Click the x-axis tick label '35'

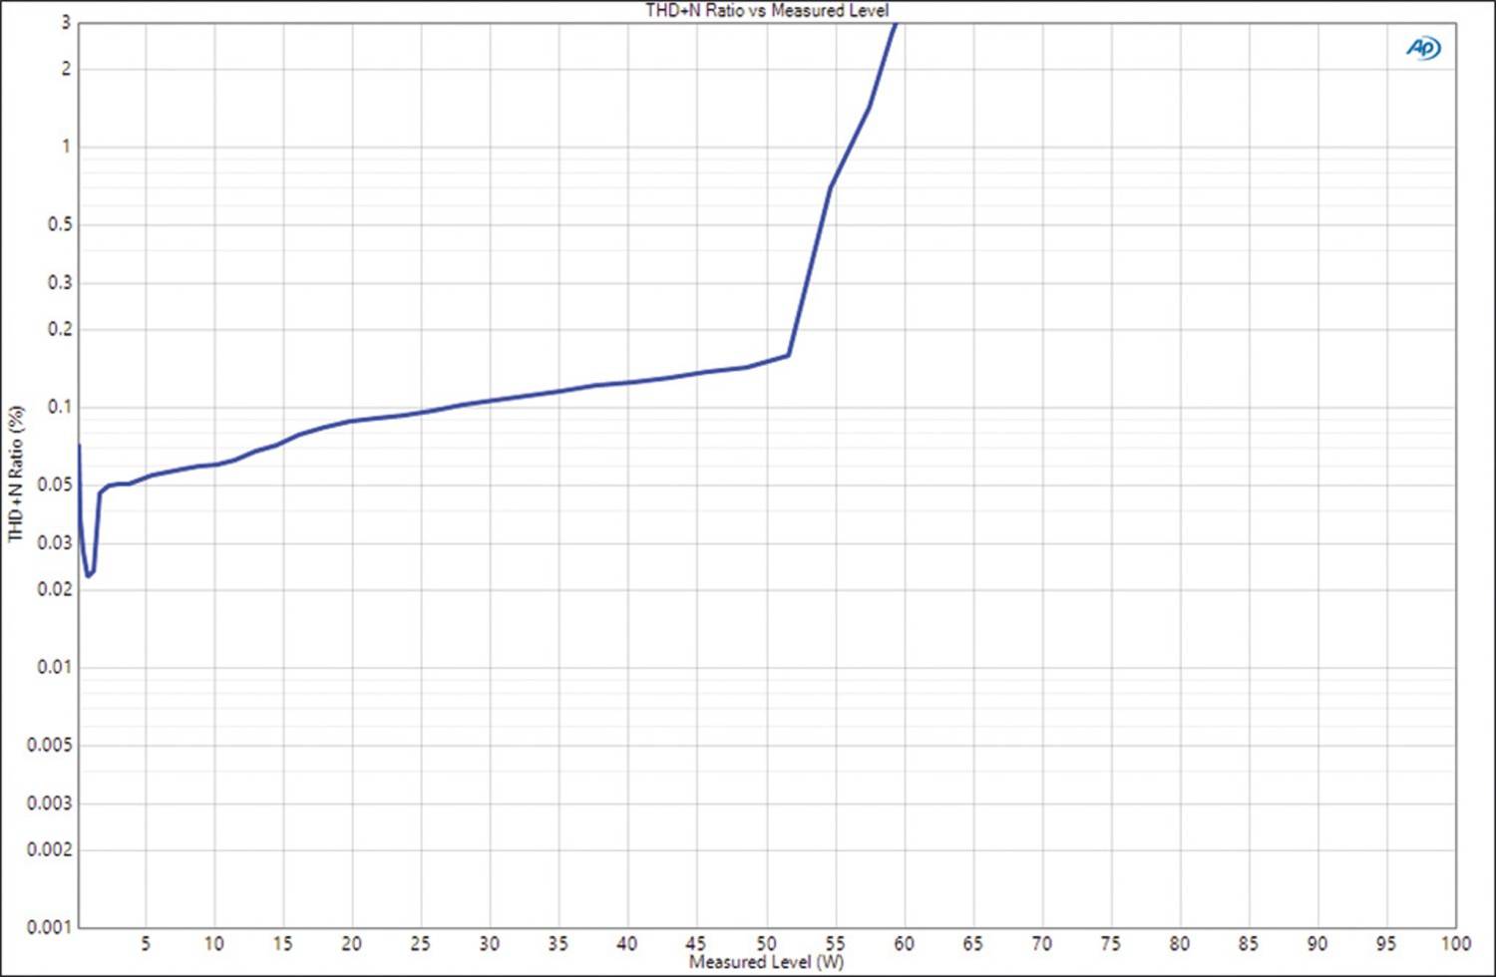pyautogui.click(x=559, y=943)
